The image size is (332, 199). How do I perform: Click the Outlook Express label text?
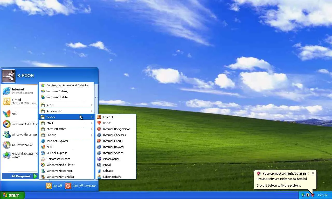point(57,153)
